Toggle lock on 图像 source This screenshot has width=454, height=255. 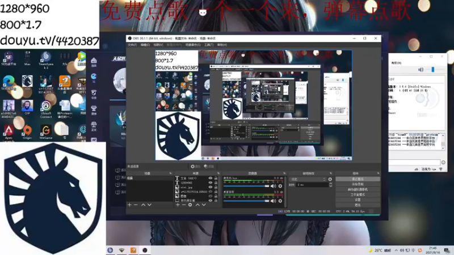click(x=216, y=196)
